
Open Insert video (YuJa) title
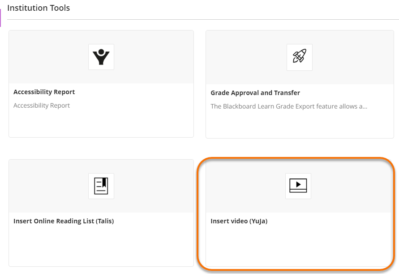239,221
